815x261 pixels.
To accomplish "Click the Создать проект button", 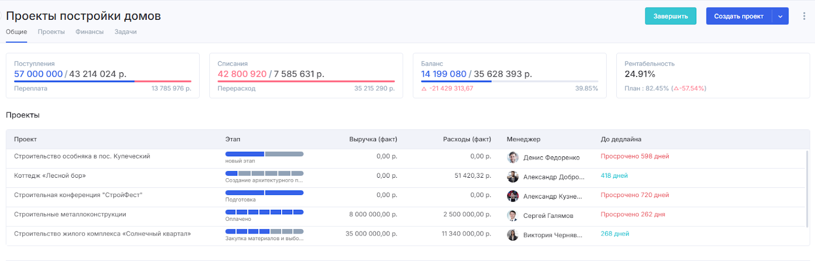I will (x=739, y=16).
